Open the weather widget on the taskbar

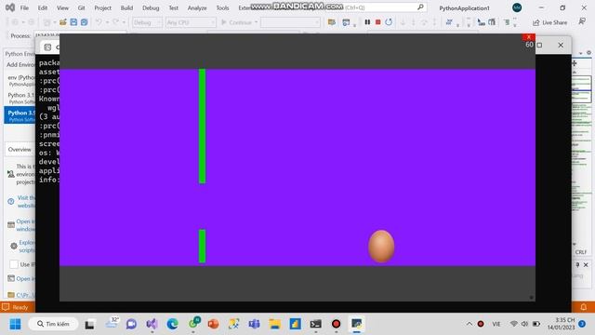pos(112,323)
